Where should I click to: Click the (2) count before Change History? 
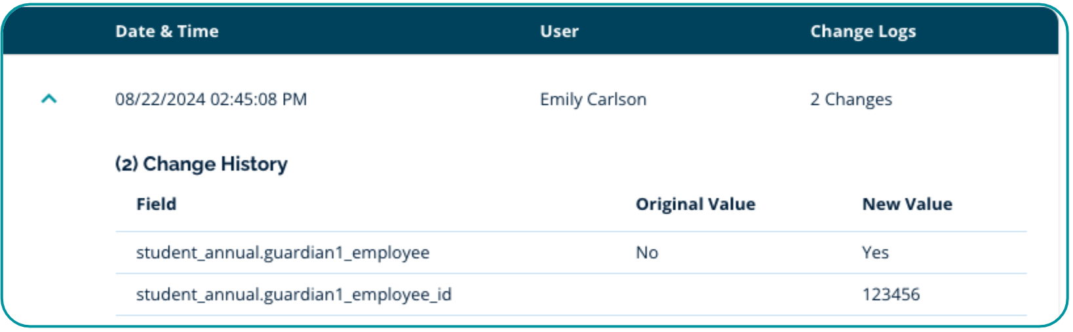click(x=127, y=164)
